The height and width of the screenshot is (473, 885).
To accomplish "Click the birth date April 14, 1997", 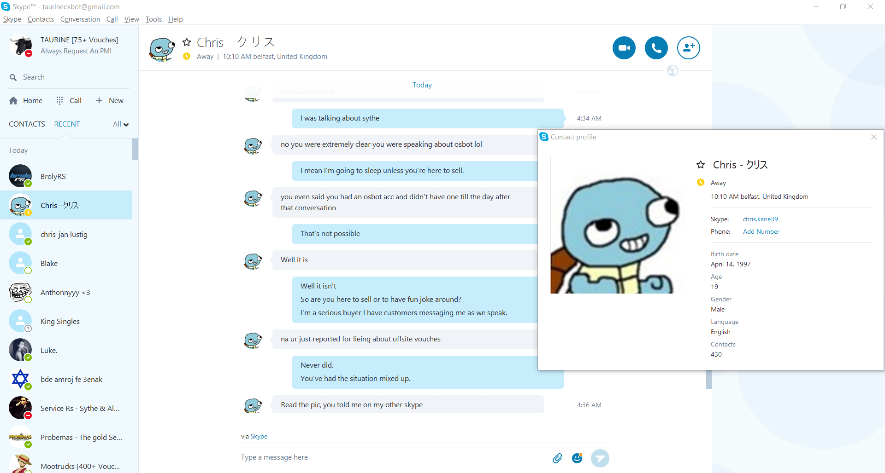I will point(731,264).
